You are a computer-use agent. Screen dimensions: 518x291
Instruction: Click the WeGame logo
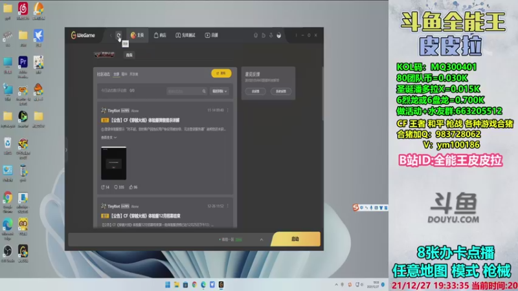[x=83, y=36]
